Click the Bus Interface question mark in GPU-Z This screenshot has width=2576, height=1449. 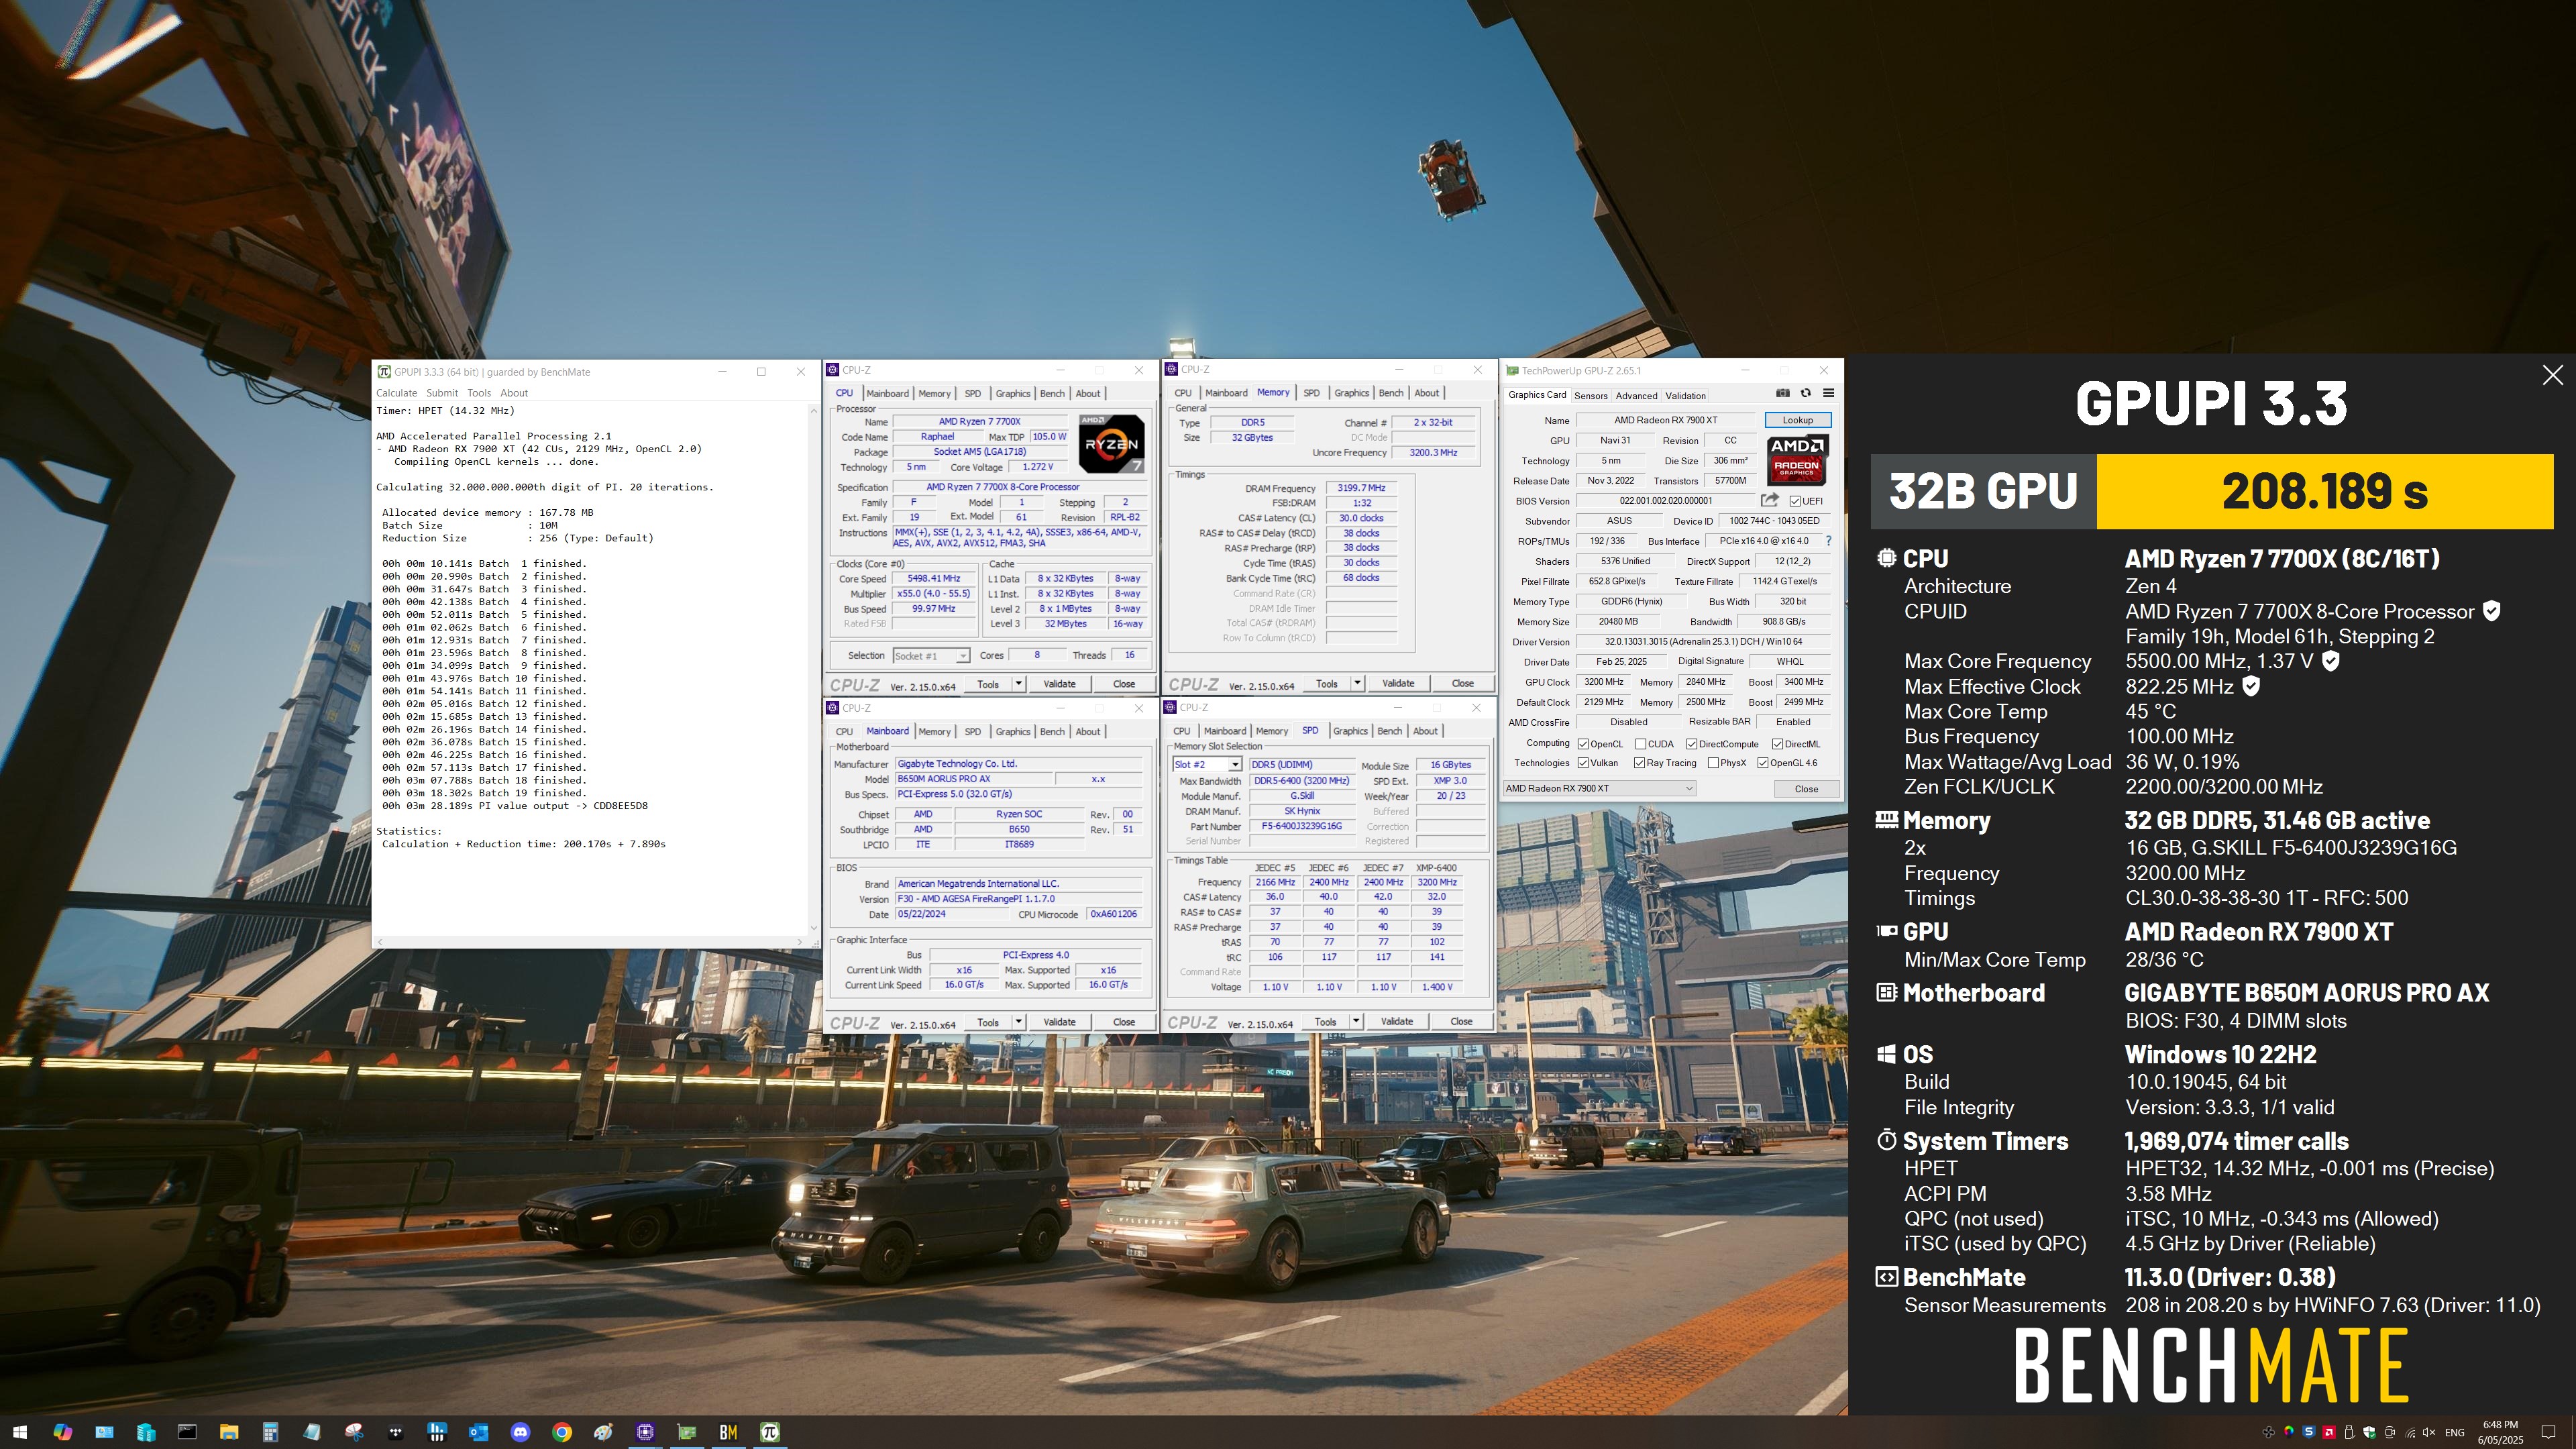1828,541
